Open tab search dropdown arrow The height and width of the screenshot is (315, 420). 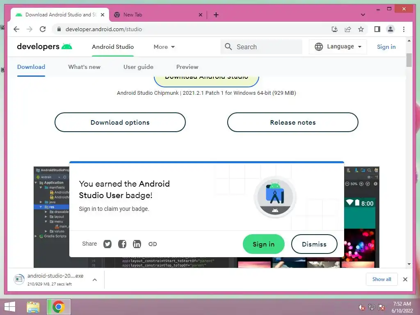click(363, 15)
